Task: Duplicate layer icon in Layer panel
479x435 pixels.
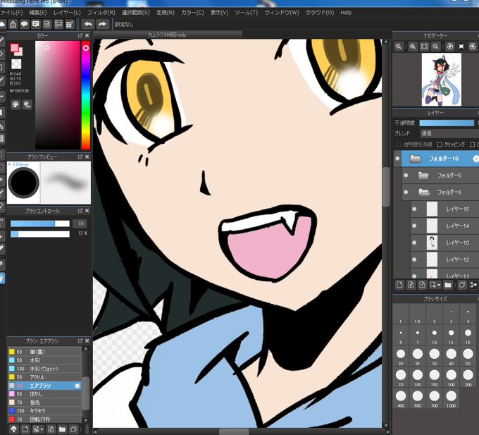Action: tap(462, 285)
